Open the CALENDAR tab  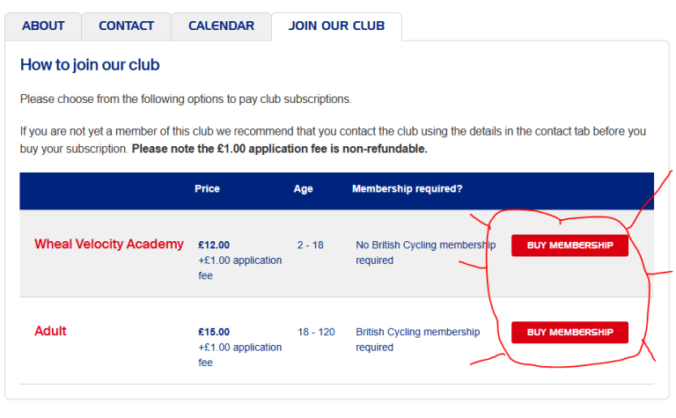pos(221,26)
